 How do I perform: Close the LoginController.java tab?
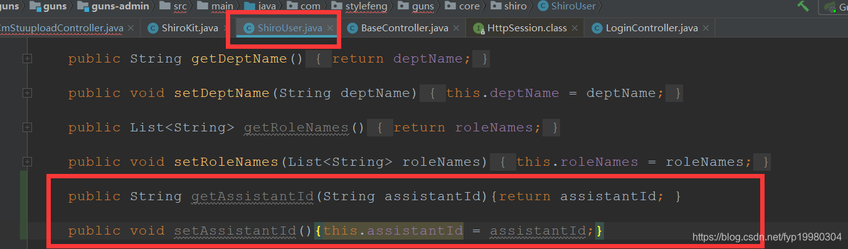(706, 28)
